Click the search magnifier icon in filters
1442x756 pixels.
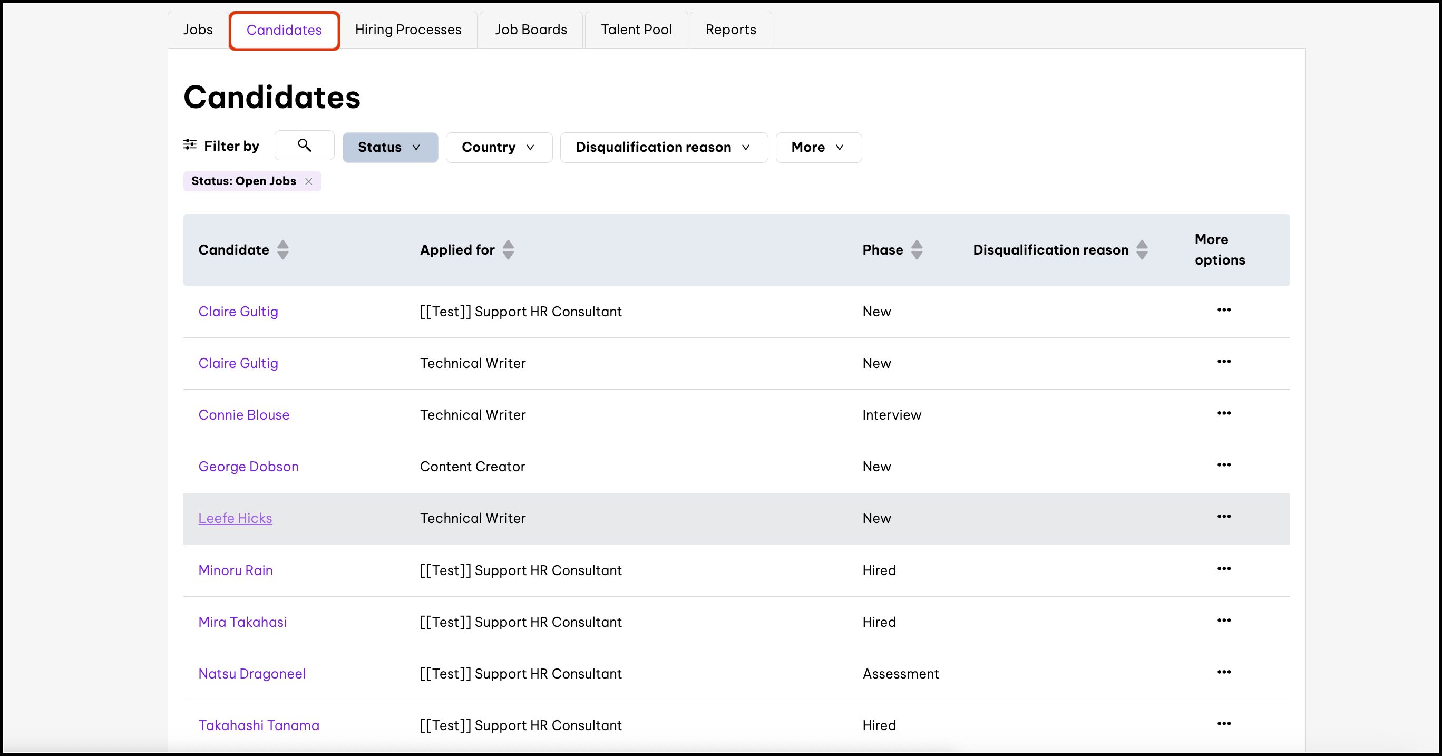(304, 146)
